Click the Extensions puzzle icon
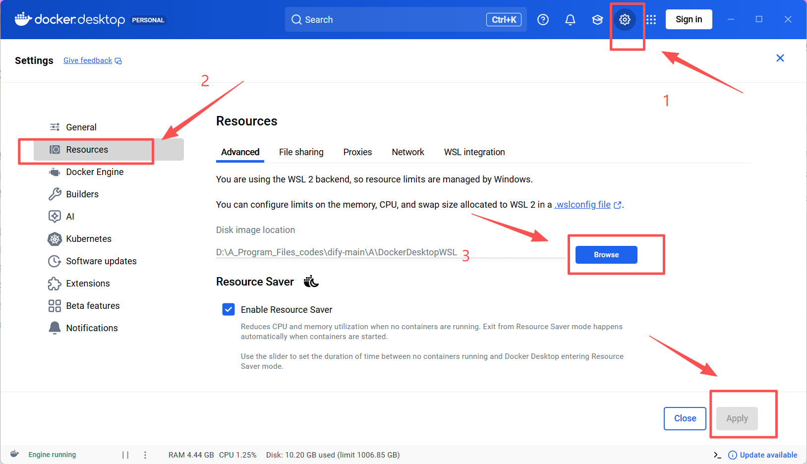Viewport: 807px width, 464px height. point(55,284)
